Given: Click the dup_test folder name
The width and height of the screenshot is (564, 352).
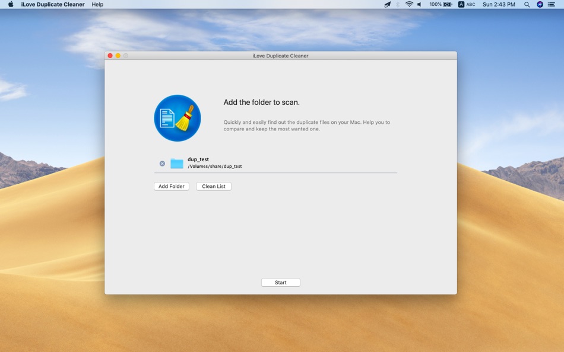Looking at the screenshot, I should [198, 159].
